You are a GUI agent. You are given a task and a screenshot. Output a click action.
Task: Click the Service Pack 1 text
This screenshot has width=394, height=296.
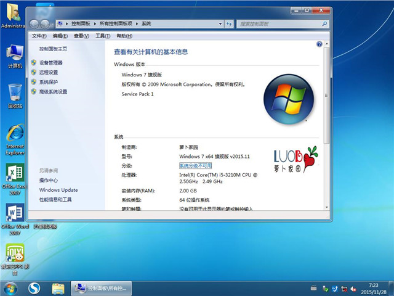point(137,94)
